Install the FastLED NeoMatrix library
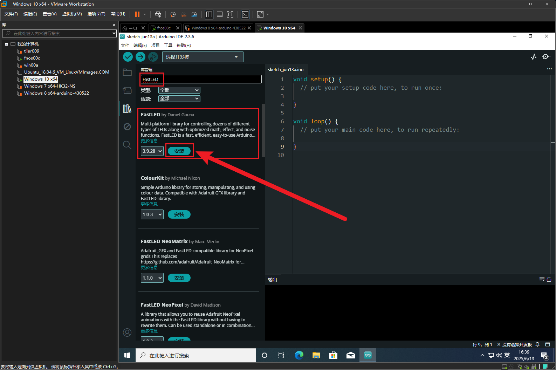556x370 pixels. click(x=179, y=278)
